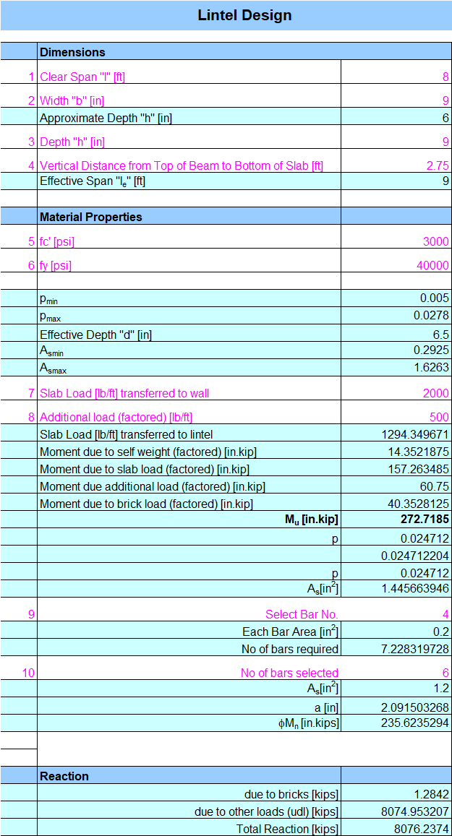Click the Slab Load transferred to wall value

click(396, 388)
